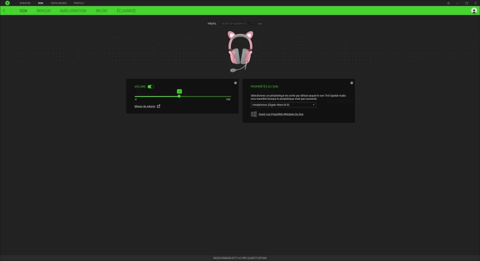
Task: Open the PROFILS menu
Action: pyautogui.click(x=79, y=3)
